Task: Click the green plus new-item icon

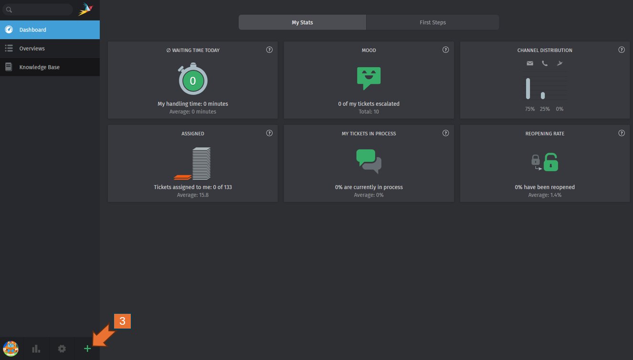Action: pos(87,349)
